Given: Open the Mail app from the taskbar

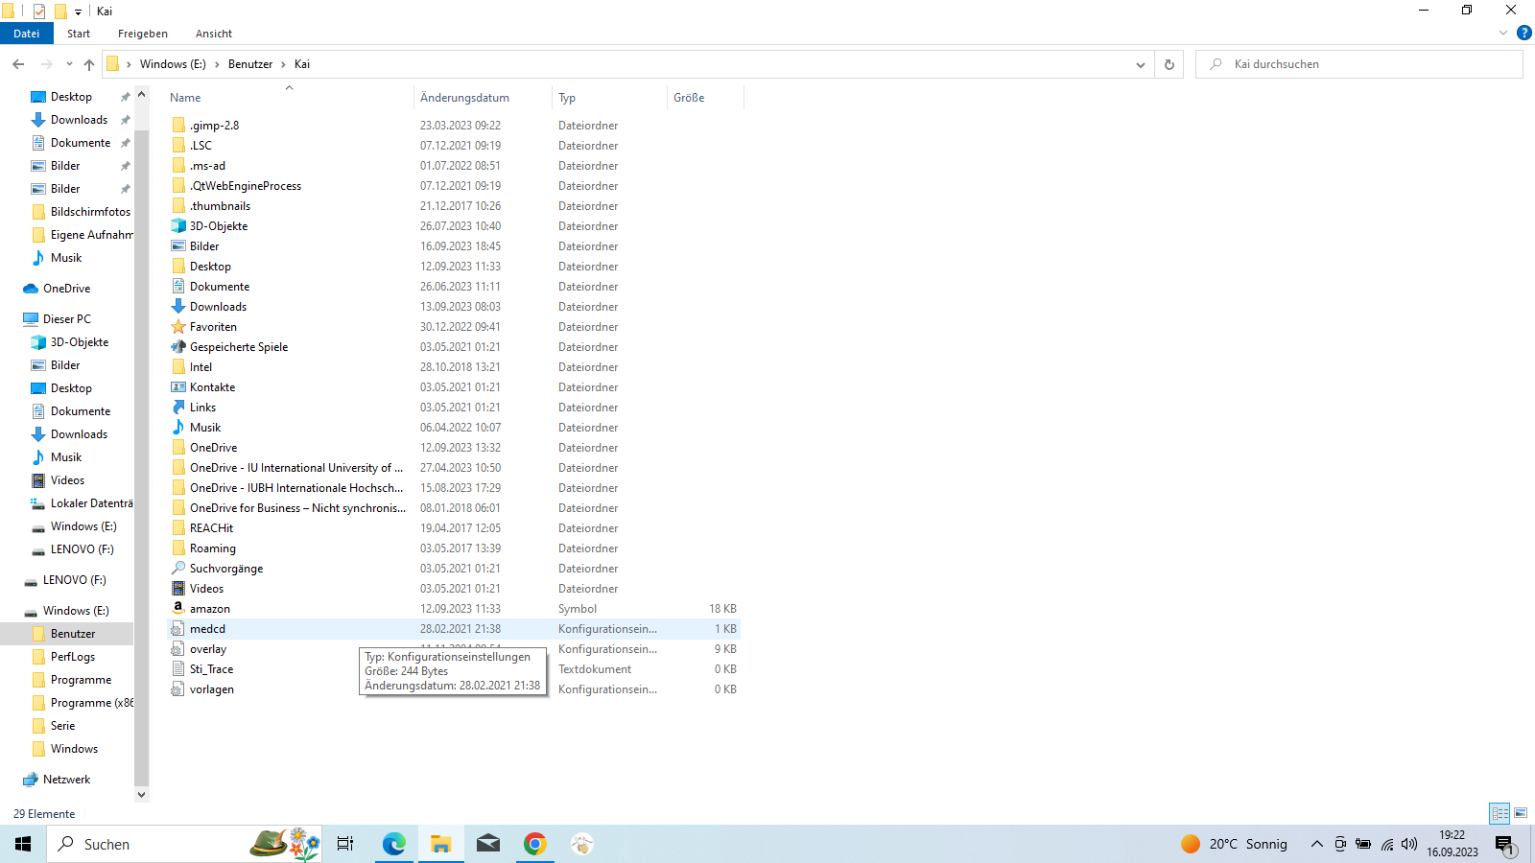Looking at the screenshot, I should 488,844.
